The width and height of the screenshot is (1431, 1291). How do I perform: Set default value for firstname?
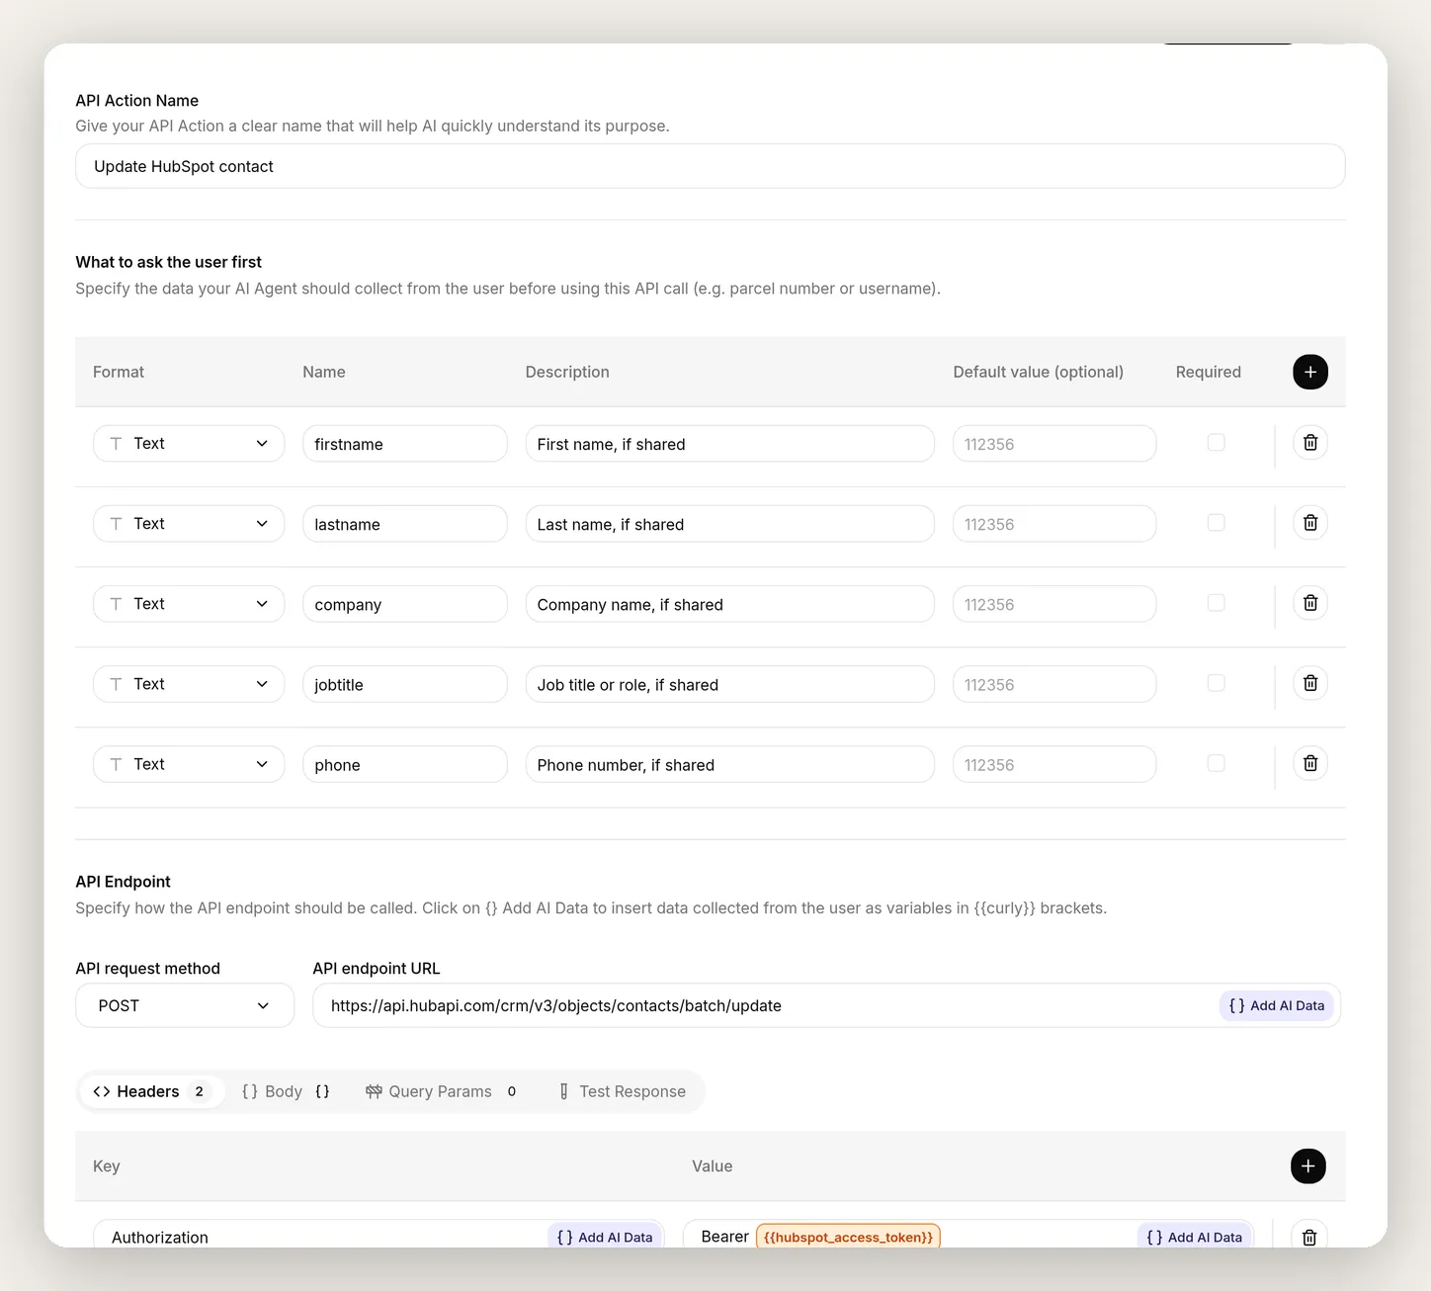pos(1054,444)
